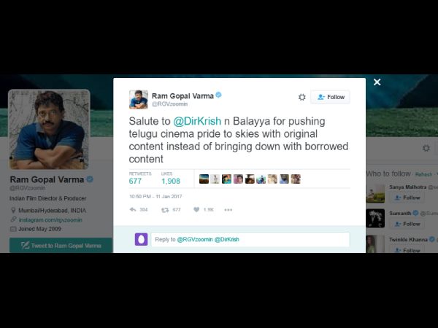
Task: Click Ram Gopal Varma tweet avatar
Action: tap(139, 99)
